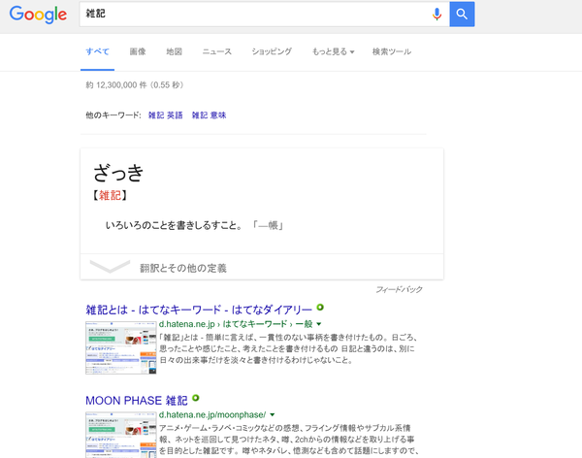Screen dimensions: 582x458
Task: Click the ざっき reading heading
Action: [x=118, y=173]
